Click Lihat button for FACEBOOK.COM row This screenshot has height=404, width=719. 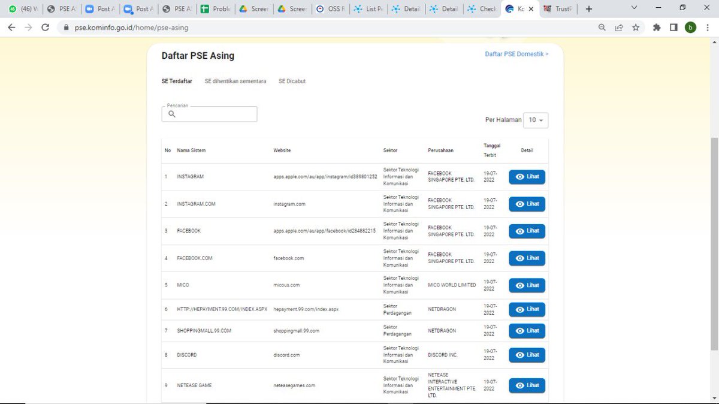[527, 258]
